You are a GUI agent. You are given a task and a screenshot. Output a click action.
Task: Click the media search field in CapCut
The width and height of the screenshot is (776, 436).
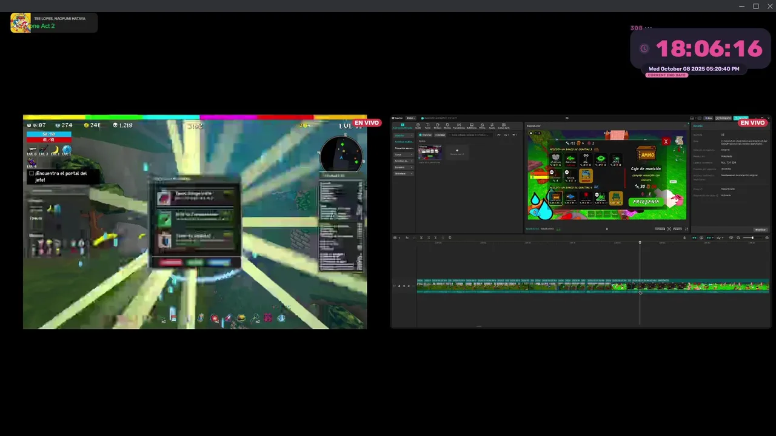472,135
